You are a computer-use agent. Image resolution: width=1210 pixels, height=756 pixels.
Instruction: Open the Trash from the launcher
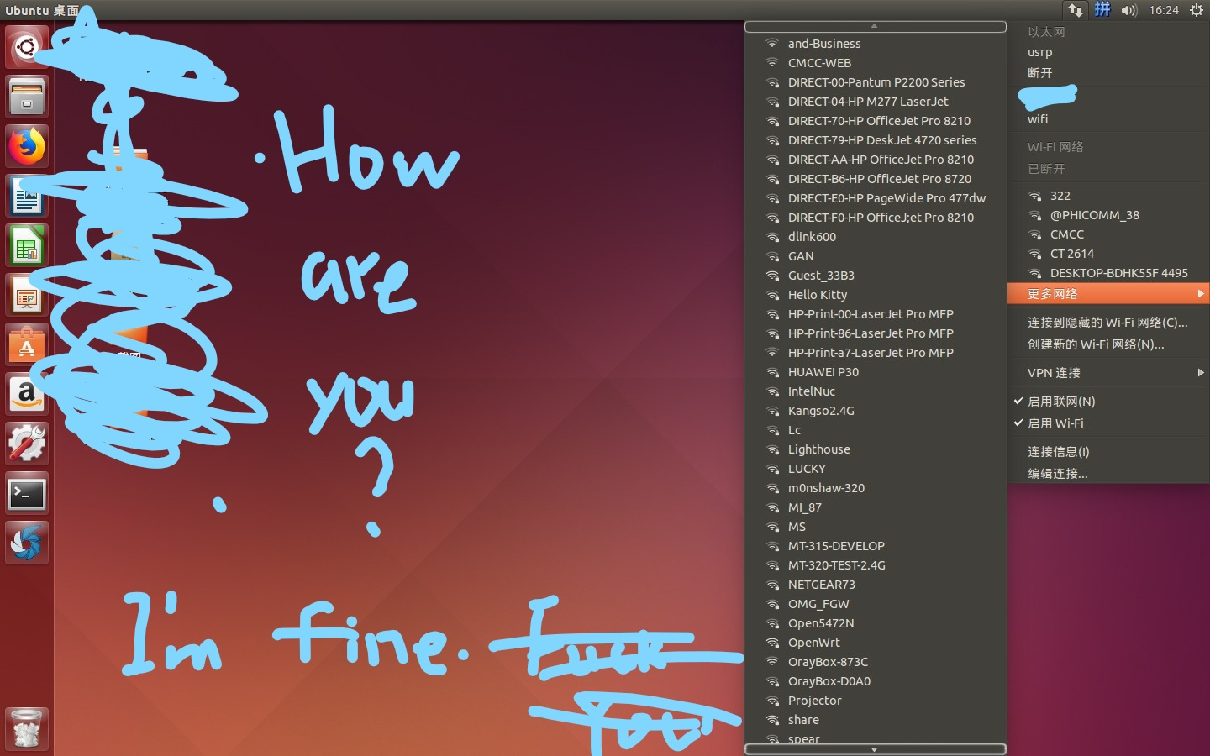[26, 729]
